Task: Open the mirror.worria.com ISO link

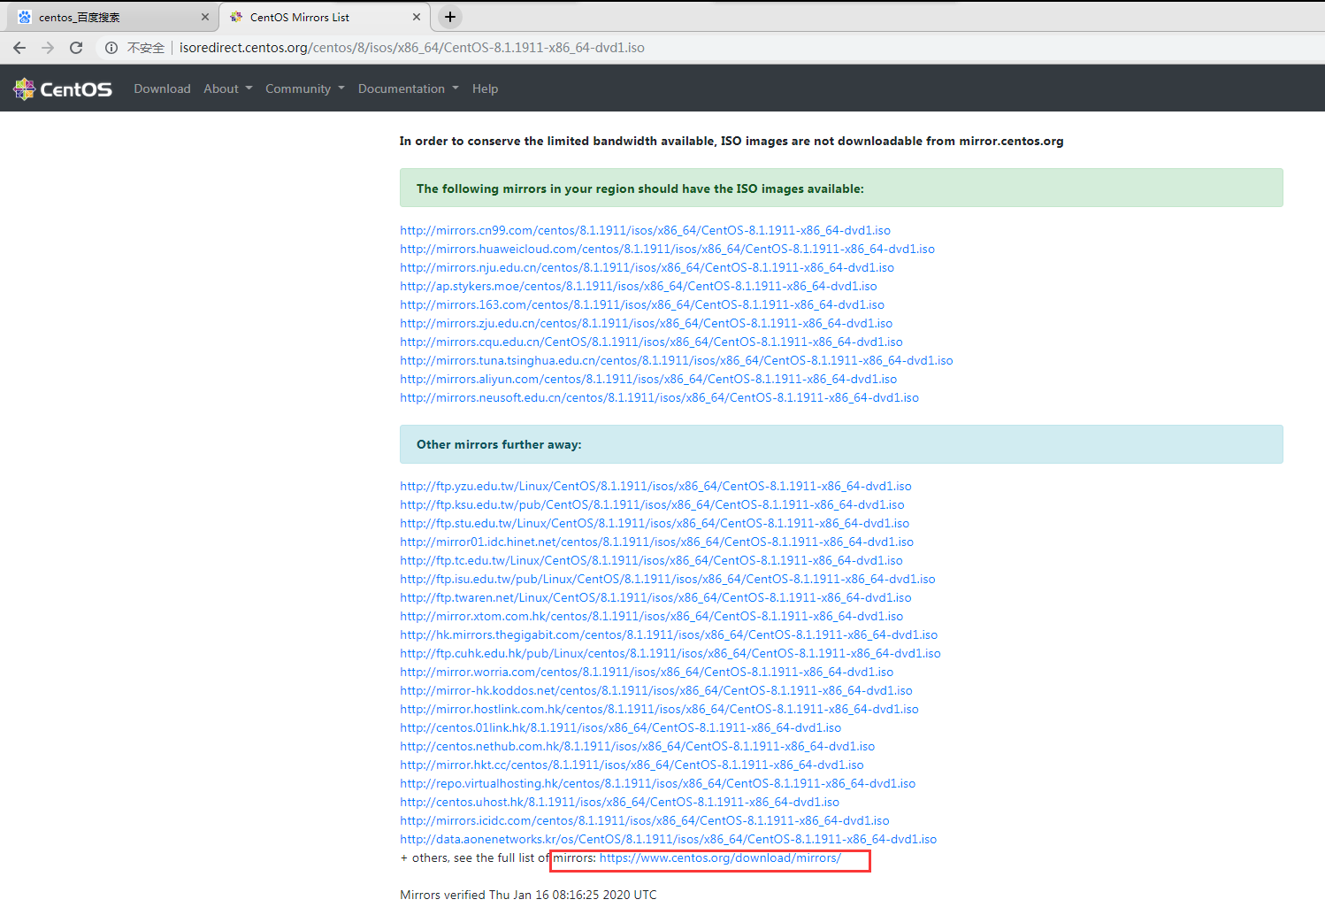Action: point(647,672)
